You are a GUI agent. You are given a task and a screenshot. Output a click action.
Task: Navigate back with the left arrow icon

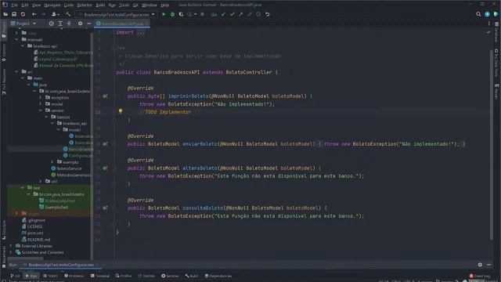[x=34, y=14]
